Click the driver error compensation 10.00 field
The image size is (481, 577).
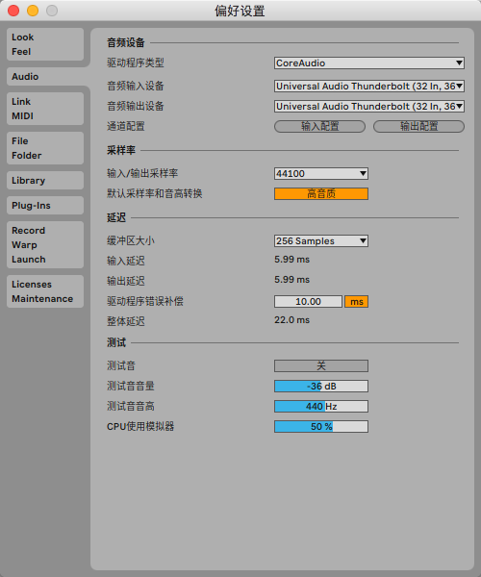click(x=308, y=302)
